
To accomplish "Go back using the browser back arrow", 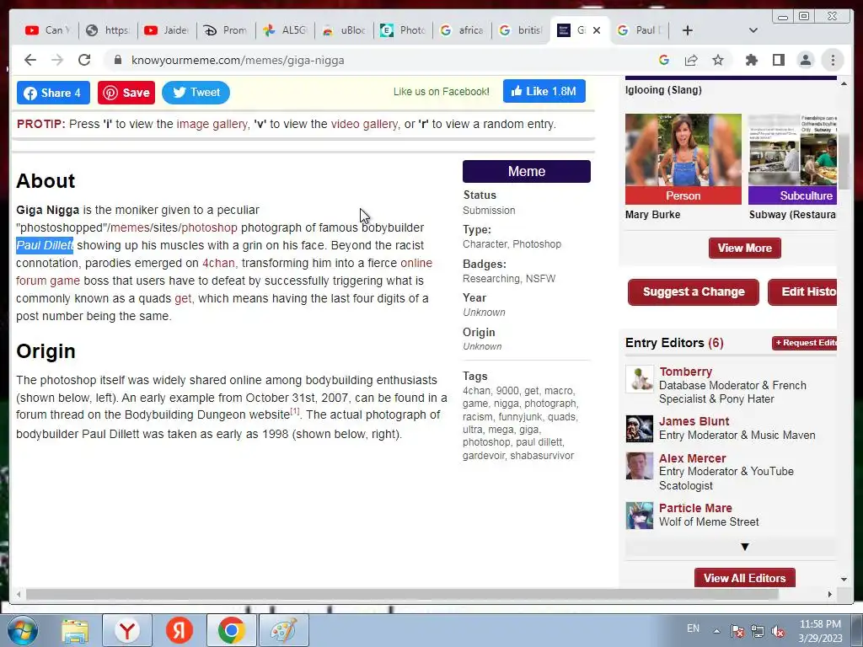I will tap(30, 60).
